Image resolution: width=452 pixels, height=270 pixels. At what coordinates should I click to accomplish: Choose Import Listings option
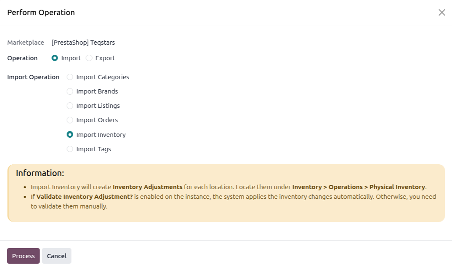[x=70, y=106]
